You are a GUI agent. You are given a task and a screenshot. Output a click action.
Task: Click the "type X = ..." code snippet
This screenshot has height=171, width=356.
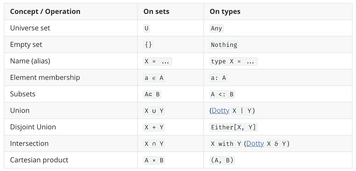[x=233, y=61]
